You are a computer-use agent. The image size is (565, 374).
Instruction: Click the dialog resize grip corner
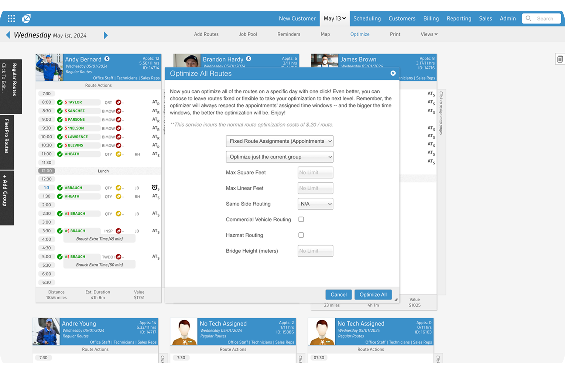coord(396,299)
